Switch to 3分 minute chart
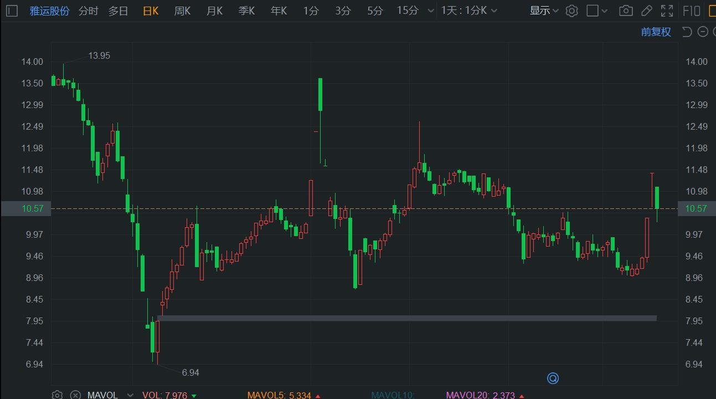716x399 pixels. tap(343, 11)
